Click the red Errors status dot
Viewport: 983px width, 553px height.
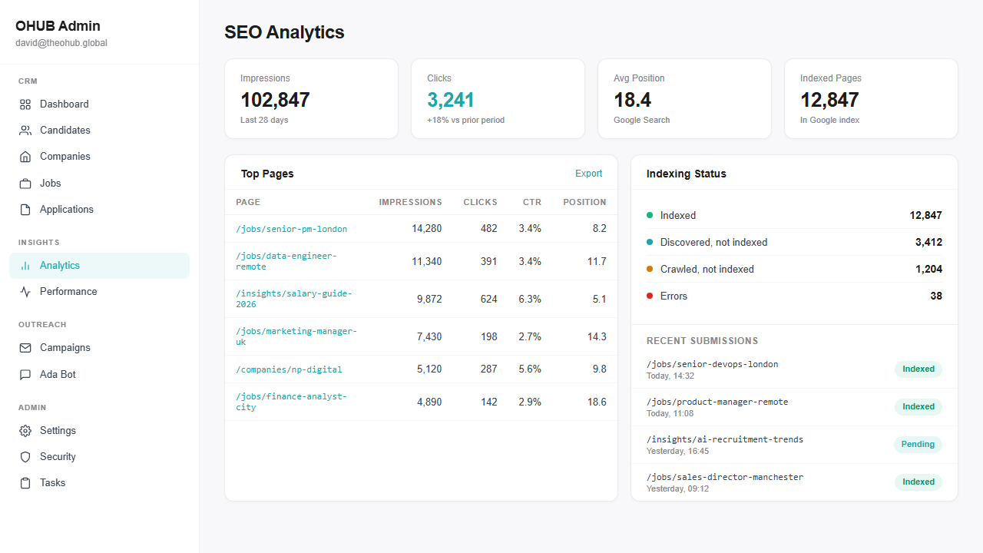pos(650,296)
